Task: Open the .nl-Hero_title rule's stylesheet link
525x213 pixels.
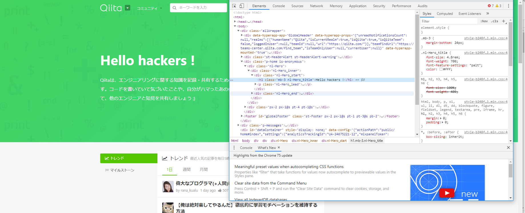Action: tap(486, 53)
